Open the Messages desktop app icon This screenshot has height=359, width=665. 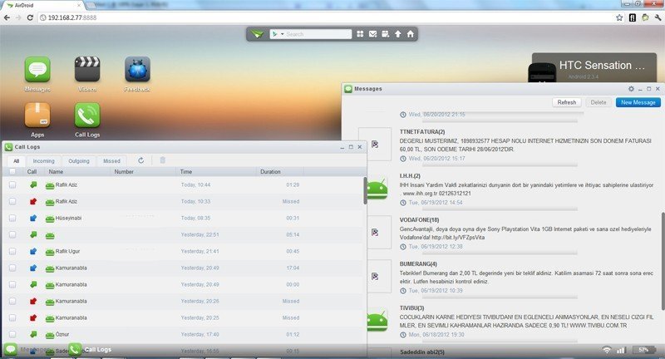pos(37,70)
